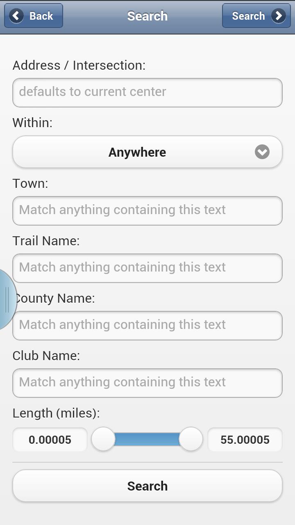Click the blue length range track
This screenshot has width=295, height=525.
tap(147, 439)
